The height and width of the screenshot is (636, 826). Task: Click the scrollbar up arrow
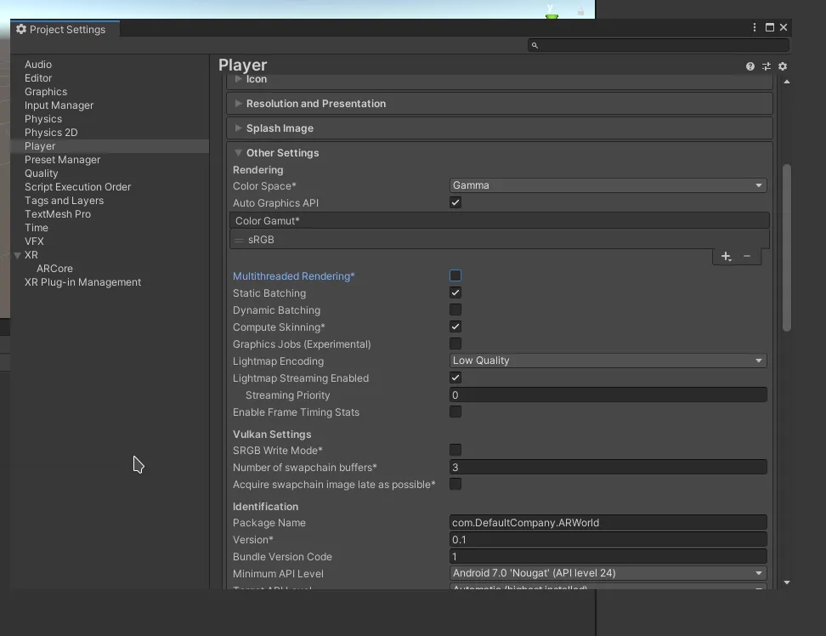tap(787, 82)
